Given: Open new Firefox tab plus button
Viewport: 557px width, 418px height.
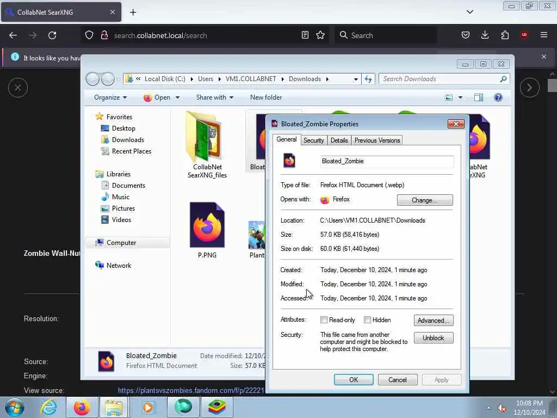Looking at the screenshot, I should [133, 13].
